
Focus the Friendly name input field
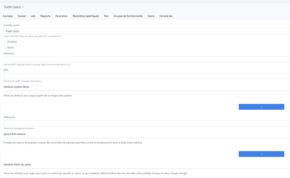pyautogui.click(x=147, y=31)
